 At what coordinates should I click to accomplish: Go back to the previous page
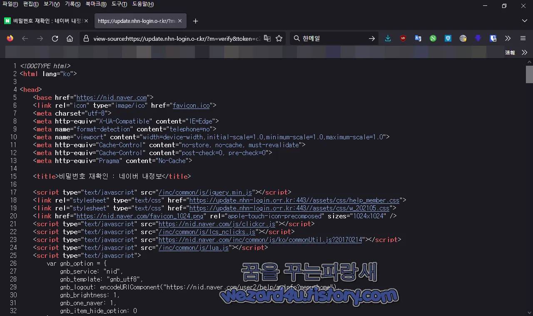coord(25,38)
